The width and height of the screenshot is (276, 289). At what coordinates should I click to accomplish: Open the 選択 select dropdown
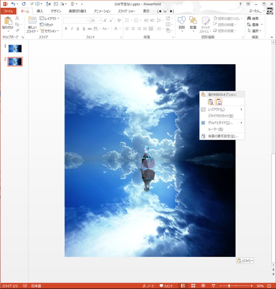pos(254,31)
